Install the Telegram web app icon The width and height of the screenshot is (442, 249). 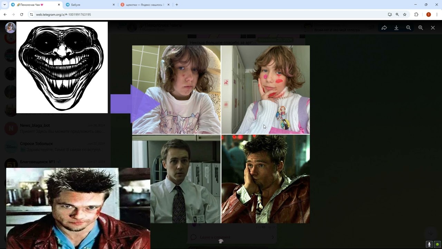(390, 15)
